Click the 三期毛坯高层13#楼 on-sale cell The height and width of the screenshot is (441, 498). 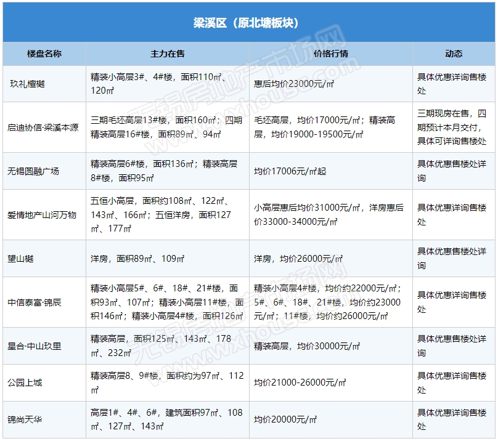tap(166, 127)
